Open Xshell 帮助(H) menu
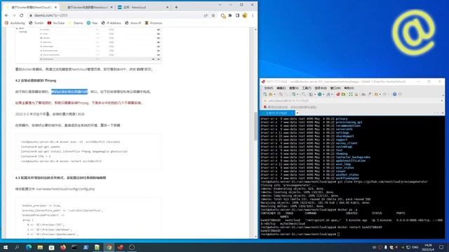 (349, 88)
